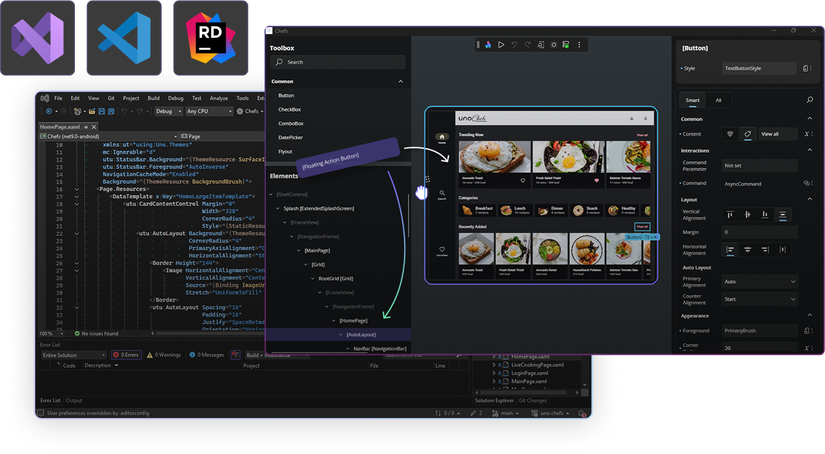Switch Content to the tag toggle

(x=747, y=134)
